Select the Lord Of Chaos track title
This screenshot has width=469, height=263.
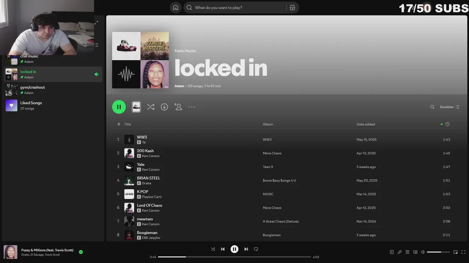(149, 206)
